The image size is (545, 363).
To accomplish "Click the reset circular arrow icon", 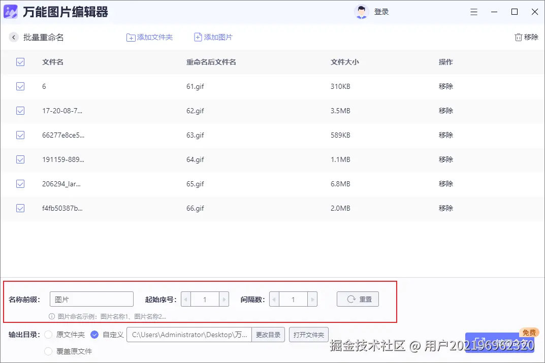I will pos(351,299).
